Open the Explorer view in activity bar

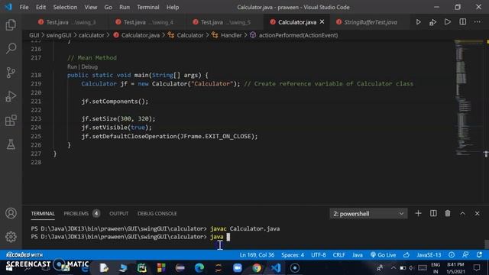(x=11, y=25)
